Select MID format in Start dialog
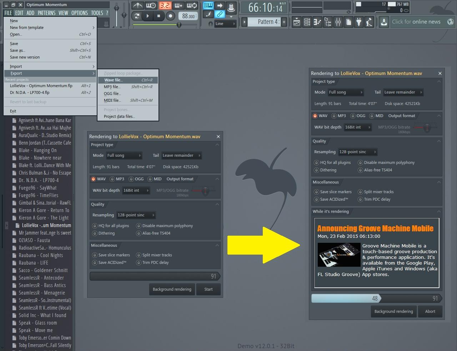Image resolution: width=457 pixels, height=351 pixels. click(x=150, y=179)
